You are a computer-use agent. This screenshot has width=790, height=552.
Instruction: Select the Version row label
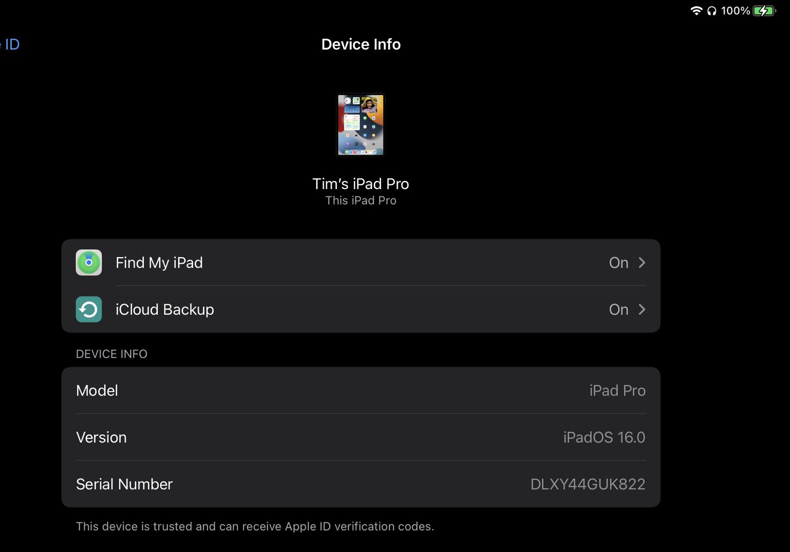pyautogui.click(x=101, y=438)
